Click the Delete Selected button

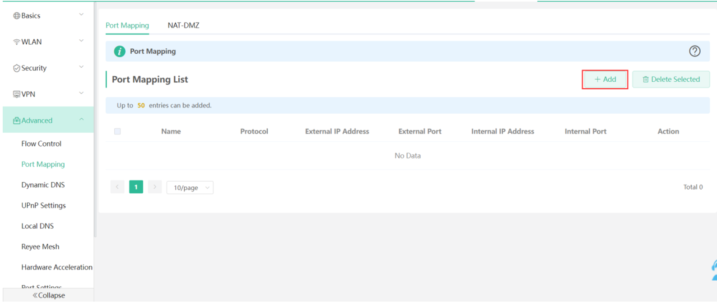pos(670,79)
